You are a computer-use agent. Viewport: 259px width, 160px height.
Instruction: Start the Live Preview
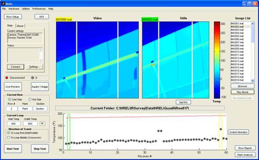(x=13, y=87)
